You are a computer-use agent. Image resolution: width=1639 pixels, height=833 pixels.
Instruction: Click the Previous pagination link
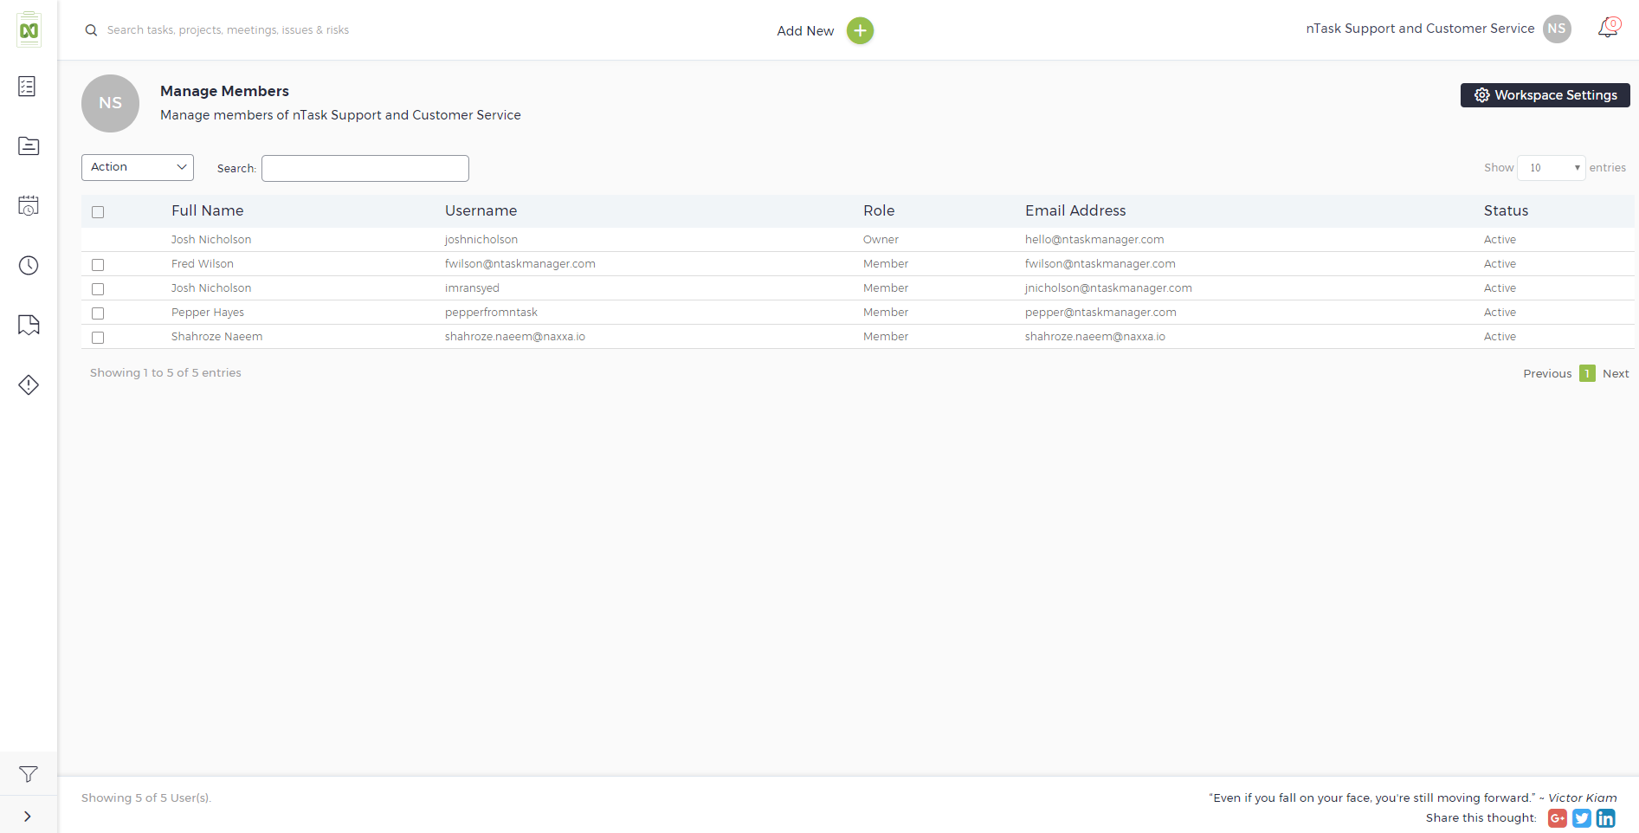[x=1547, y=374]
